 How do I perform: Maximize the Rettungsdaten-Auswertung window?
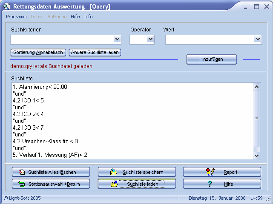click(256, 7)
